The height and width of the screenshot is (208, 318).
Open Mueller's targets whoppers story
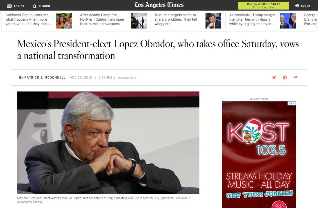point(176,20)
